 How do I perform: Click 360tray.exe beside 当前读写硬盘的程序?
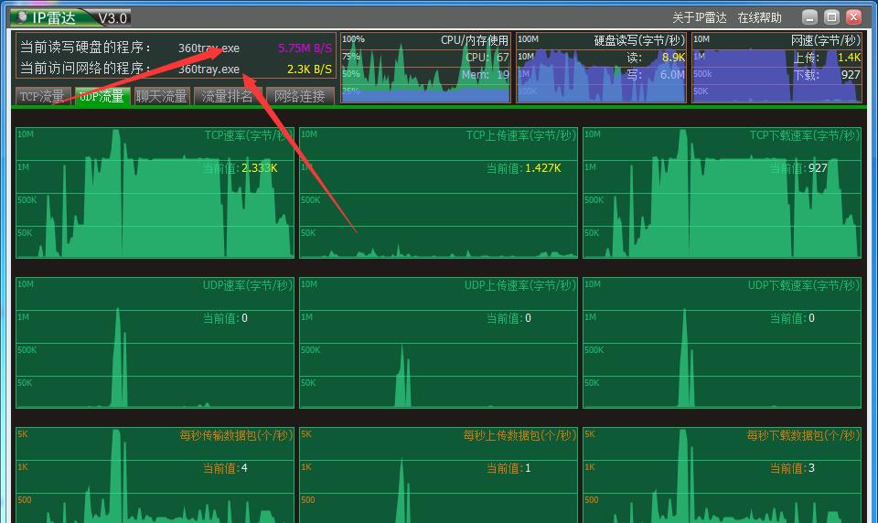point(209,48)
